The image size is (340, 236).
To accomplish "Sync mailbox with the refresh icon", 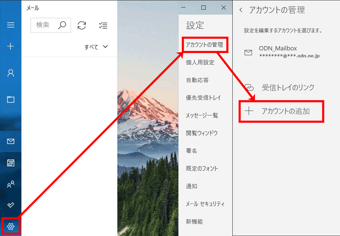I will [x=82, y=25].
